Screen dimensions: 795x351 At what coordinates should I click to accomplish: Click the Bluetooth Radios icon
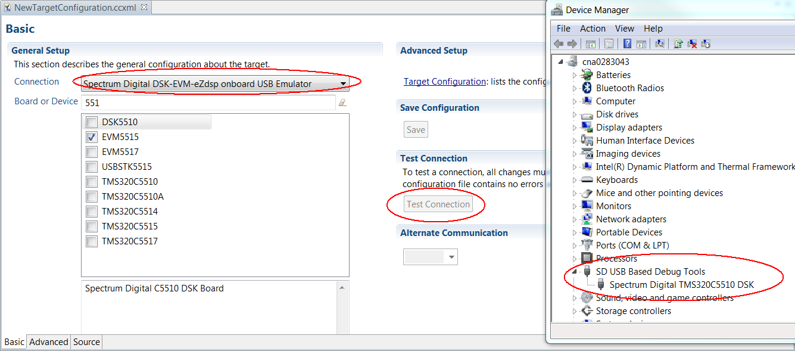[x=587, y=88]
